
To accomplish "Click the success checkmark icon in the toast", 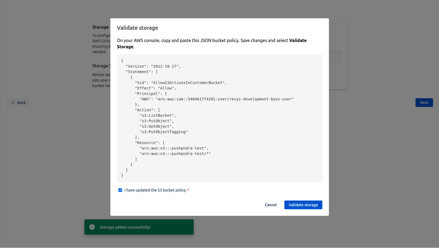I will tap(92, 227).
